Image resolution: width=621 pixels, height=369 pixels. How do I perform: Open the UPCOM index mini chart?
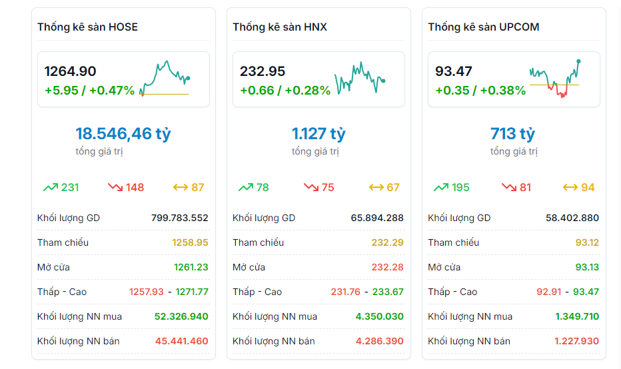(555, 79)
